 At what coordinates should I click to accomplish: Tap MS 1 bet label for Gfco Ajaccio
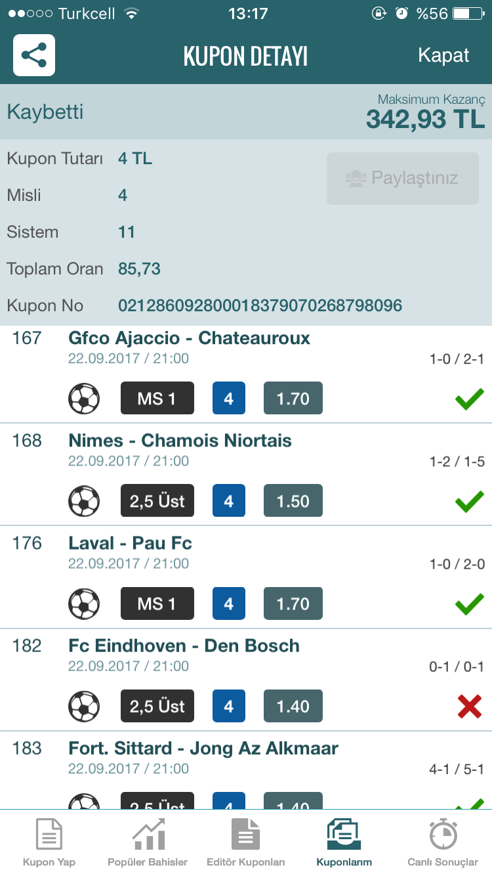157,399
